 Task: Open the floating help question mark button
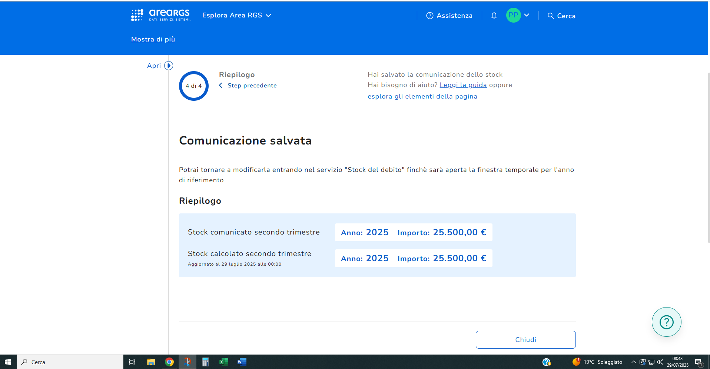[666, 322]
